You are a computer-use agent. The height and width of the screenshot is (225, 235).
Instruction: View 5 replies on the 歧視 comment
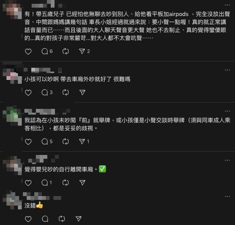pos(47,142)
